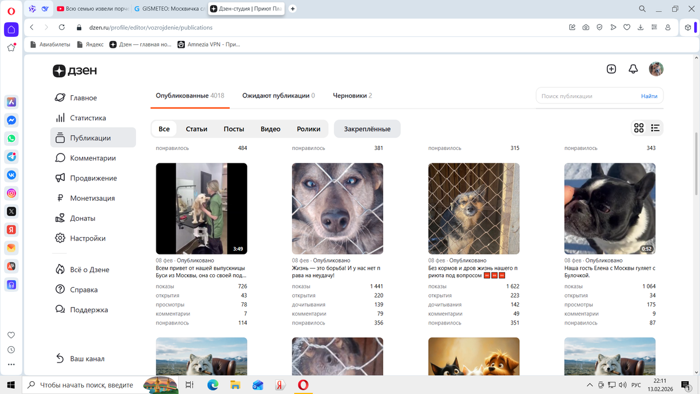Open Windows Start menu
This screenshot has width=700, height=394.
click(x=10, y=385)
